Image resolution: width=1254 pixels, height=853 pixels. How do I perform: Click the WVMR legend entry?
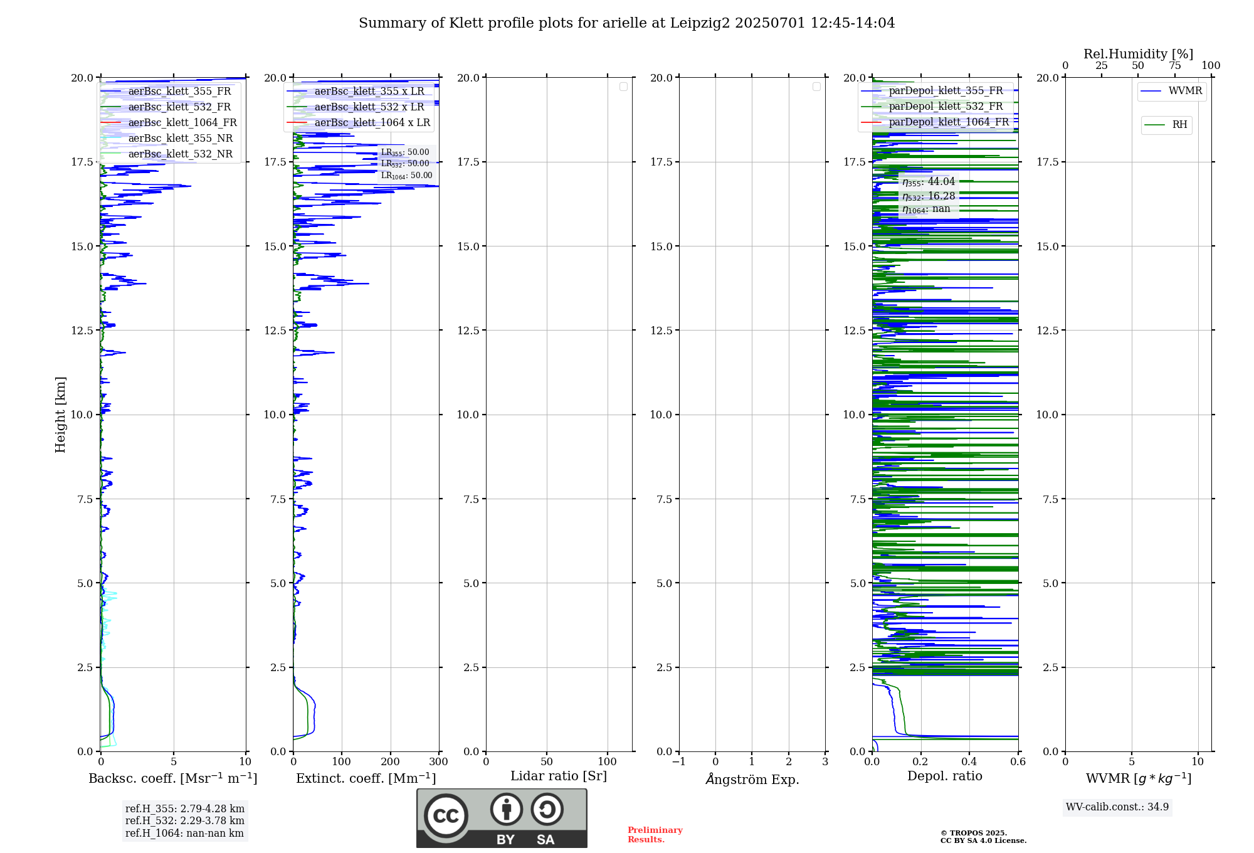[1172, 91]
